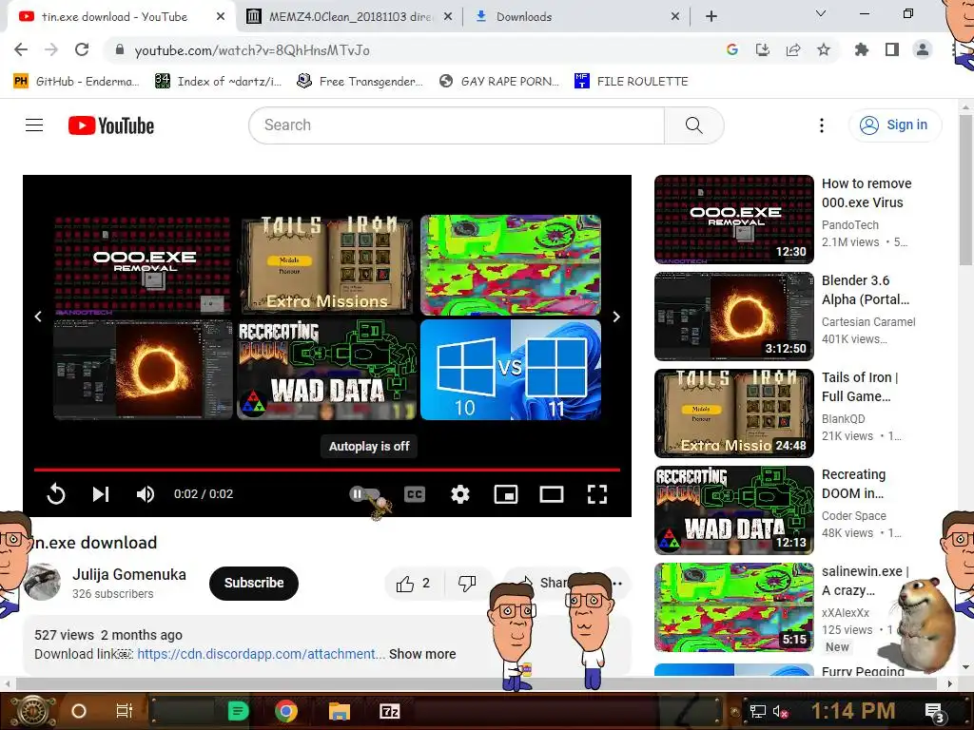Viewport: 974px width, 730px height.
Task: Click the Windows 10 vs 11 endscreen video
Action: tap(511, 370)
